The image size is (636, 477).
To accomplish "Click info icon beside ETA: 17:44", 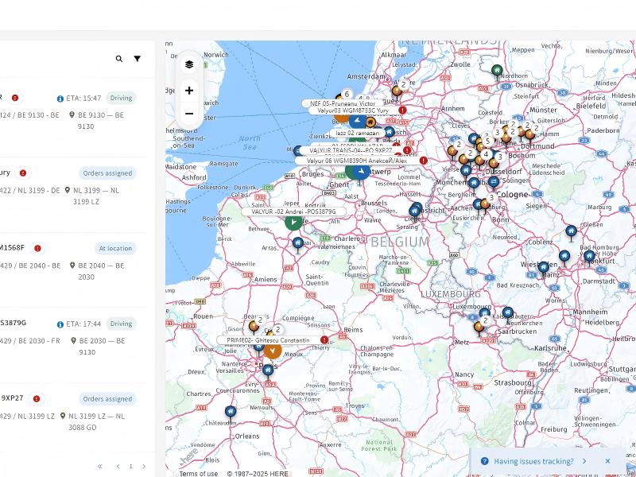I will [x=60, y=324].
